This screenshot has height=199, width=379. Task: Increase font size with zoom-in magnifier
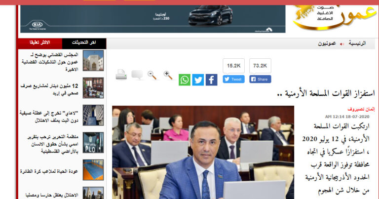click(168, 75)
